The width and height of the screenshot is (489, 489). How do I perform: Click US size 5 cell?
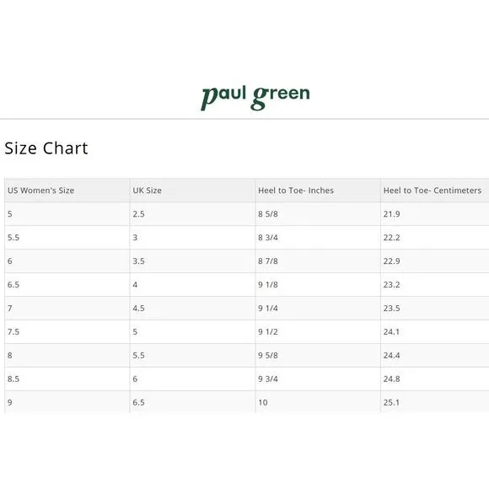coord(67,214)
